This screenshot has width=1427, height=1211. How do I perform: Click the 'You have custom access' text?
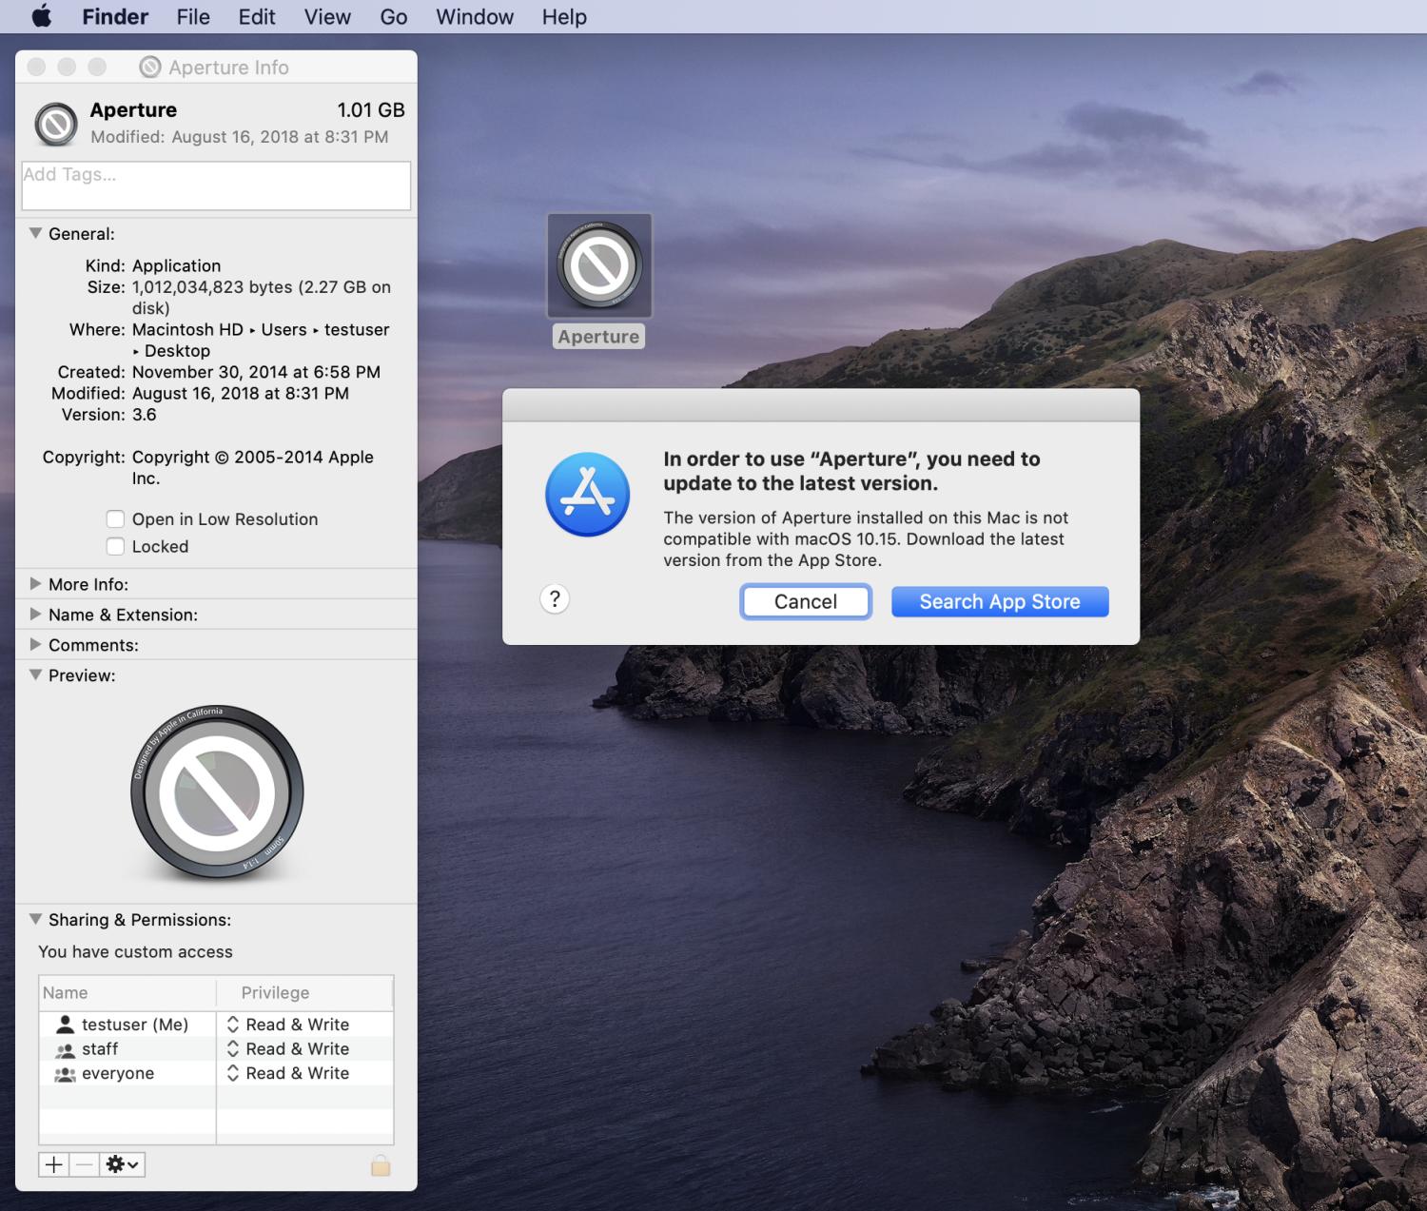[135, 952]
